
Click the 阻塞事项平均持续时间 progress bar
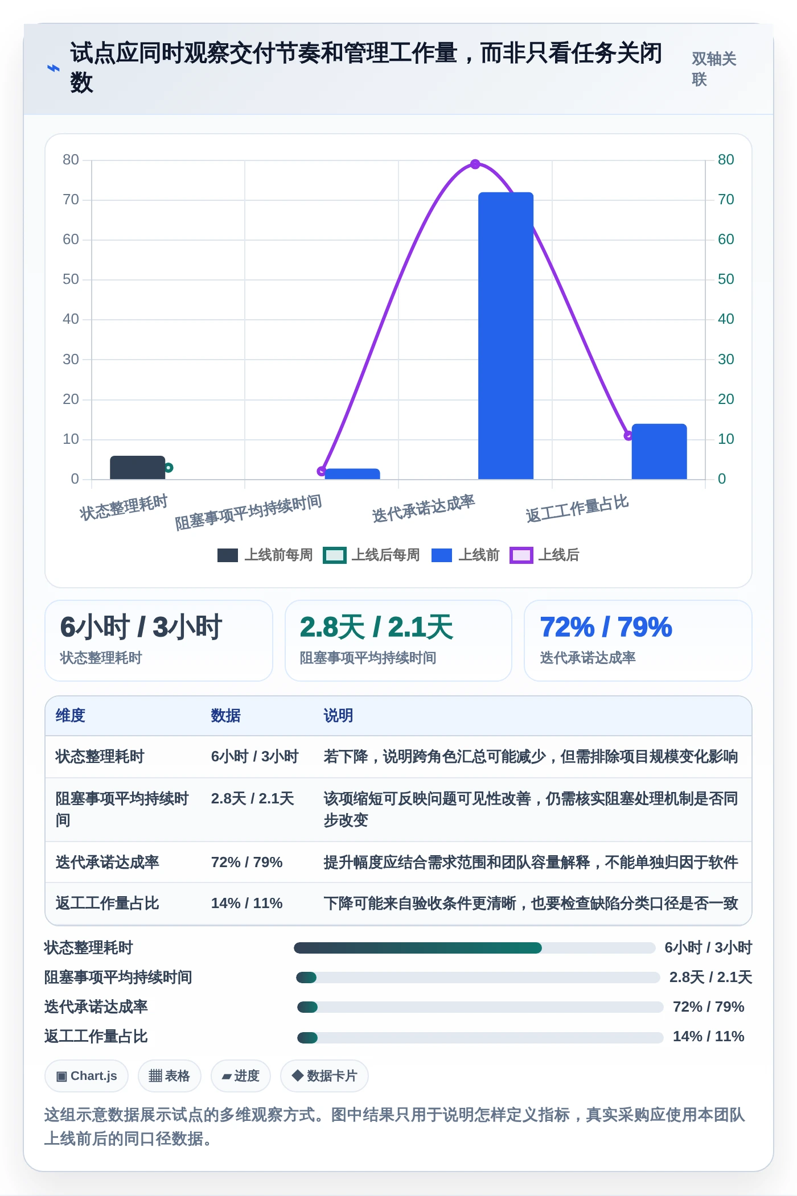pyautogui.click(x=478, y=978)
